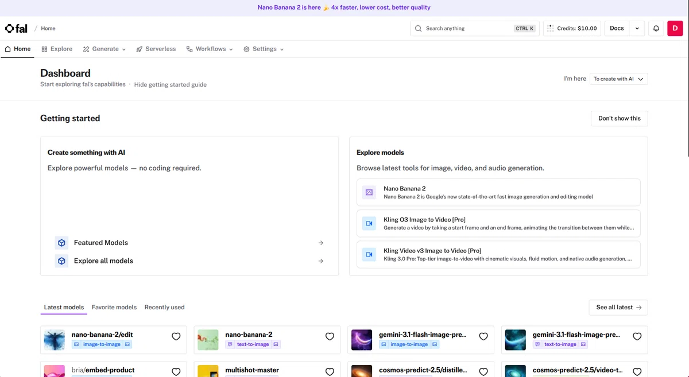Viewport: 689px width, 377px height.
Task: Open the nano-banana-2 text-to-image thumbnail
Action: coord(208,340)
